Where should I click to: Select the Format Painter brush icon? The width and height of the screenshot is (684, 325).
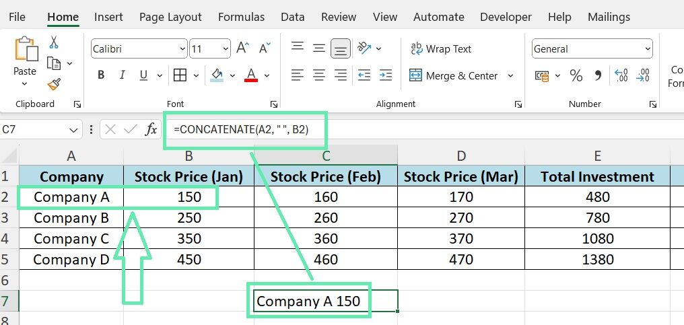(x=54, y=84)
